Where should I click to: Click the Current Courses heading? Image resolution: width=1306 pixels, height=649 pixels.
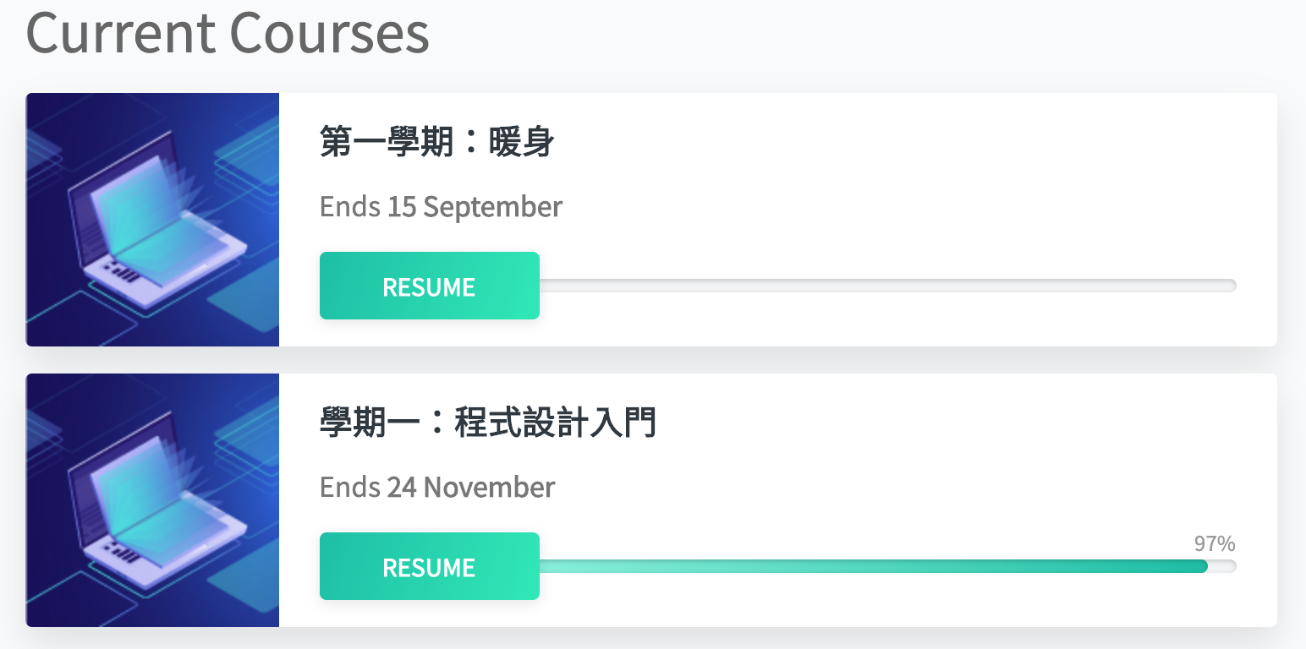pyautogui.click(x=228, y=32)
